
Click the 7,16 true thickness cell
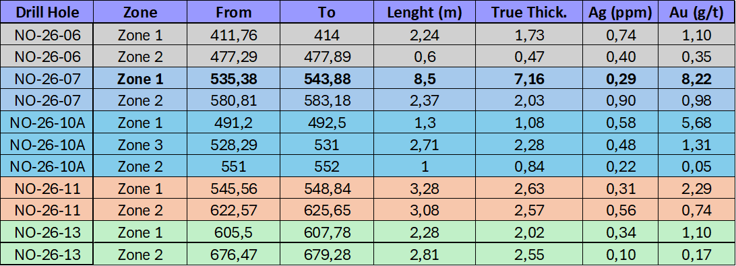point(529,79)
